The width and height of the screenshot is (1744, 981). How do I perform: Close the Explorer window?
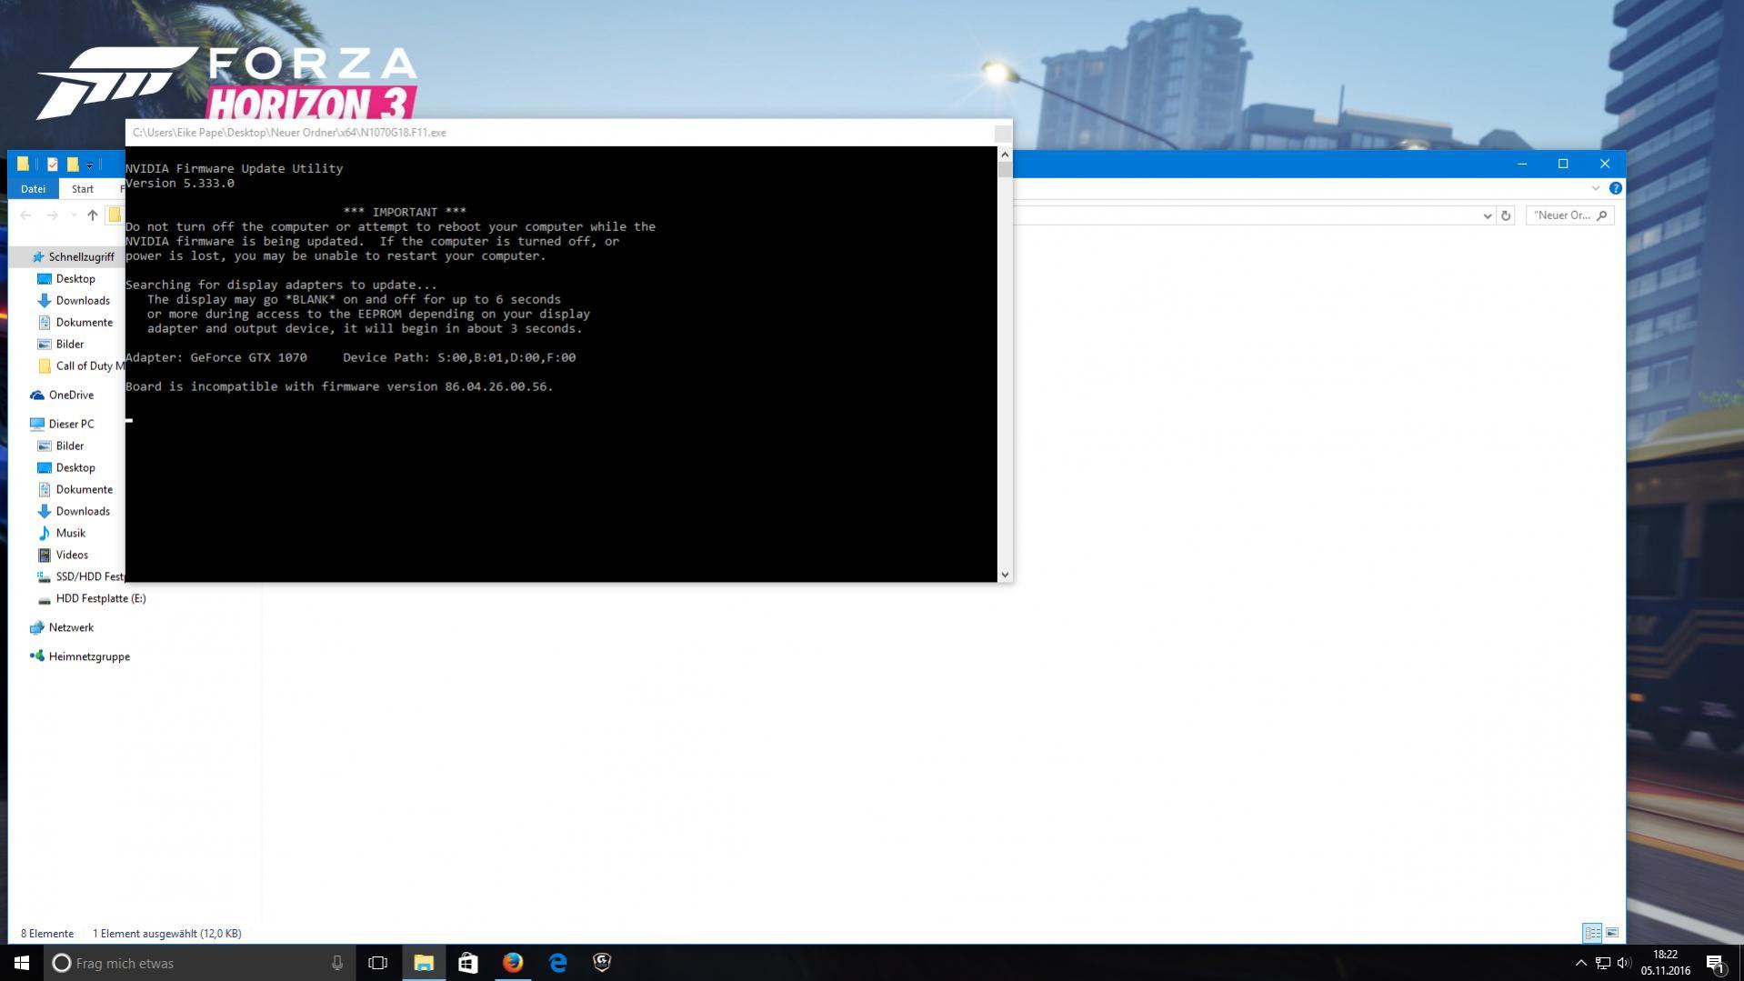coord(1605,164)
